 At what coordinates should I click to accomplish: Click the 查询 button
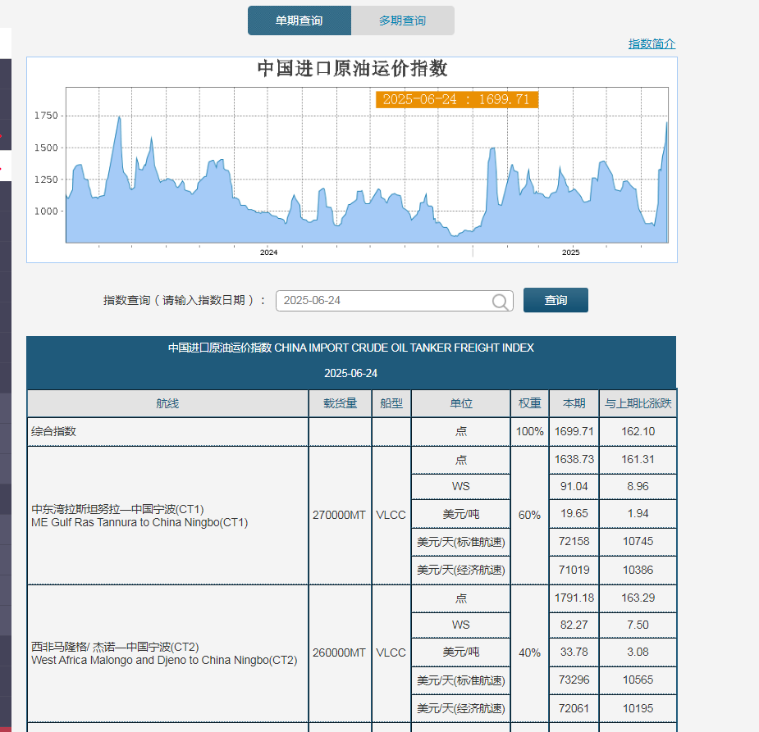(x=556, y=300)
